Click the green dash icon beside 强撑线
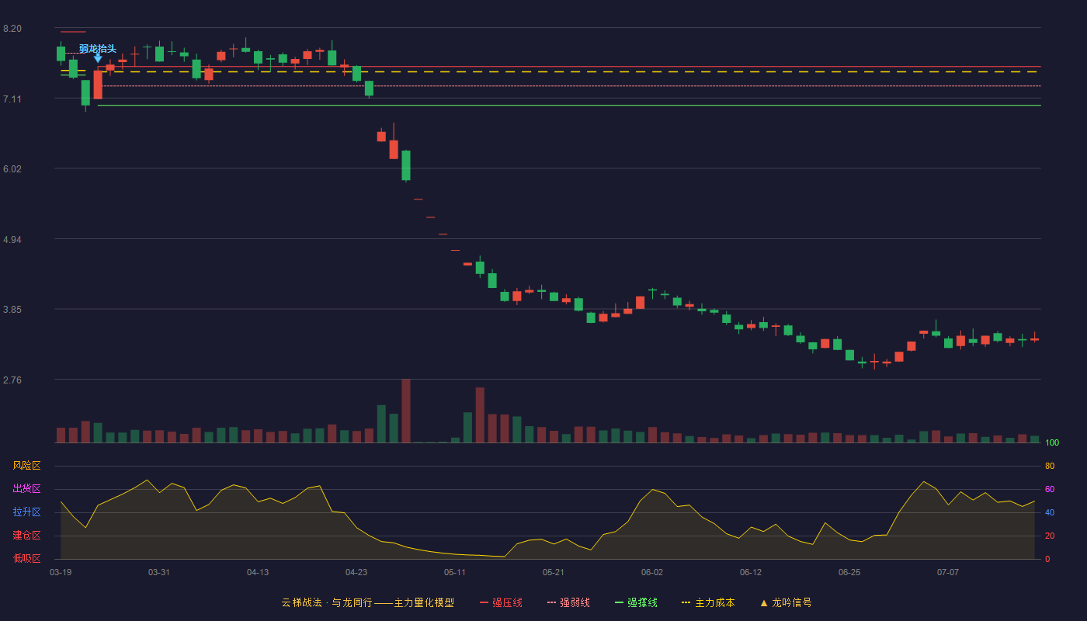The height and width of the screenshot is (621, 1087). click(x=619, y=602)
